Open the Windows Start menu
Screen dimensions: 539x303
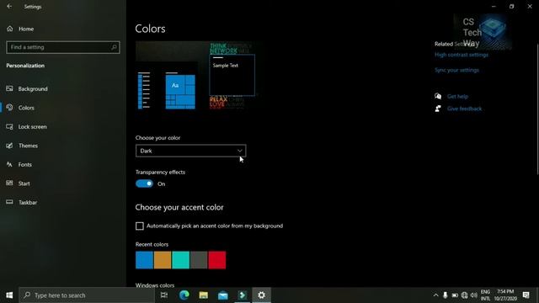(x=9, y=295)
